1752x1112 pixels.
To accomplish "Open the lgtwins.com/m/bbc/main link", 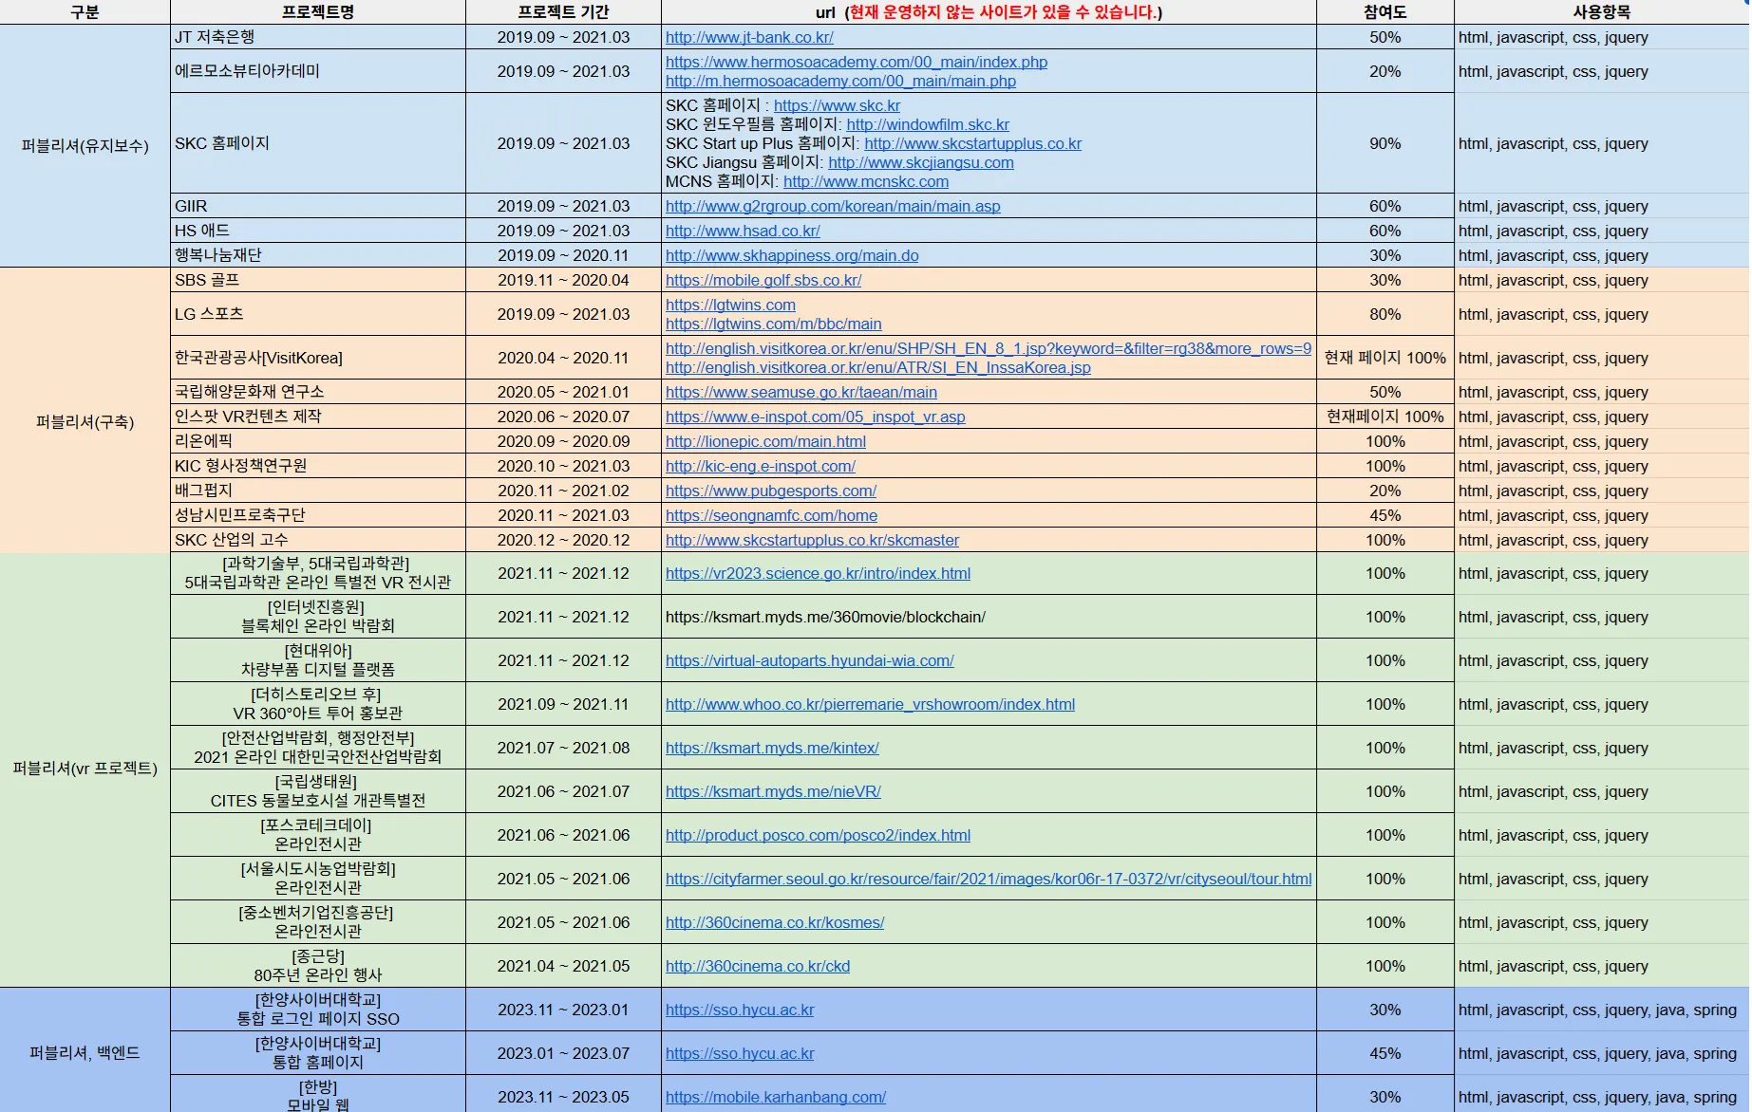I will 774,324.
